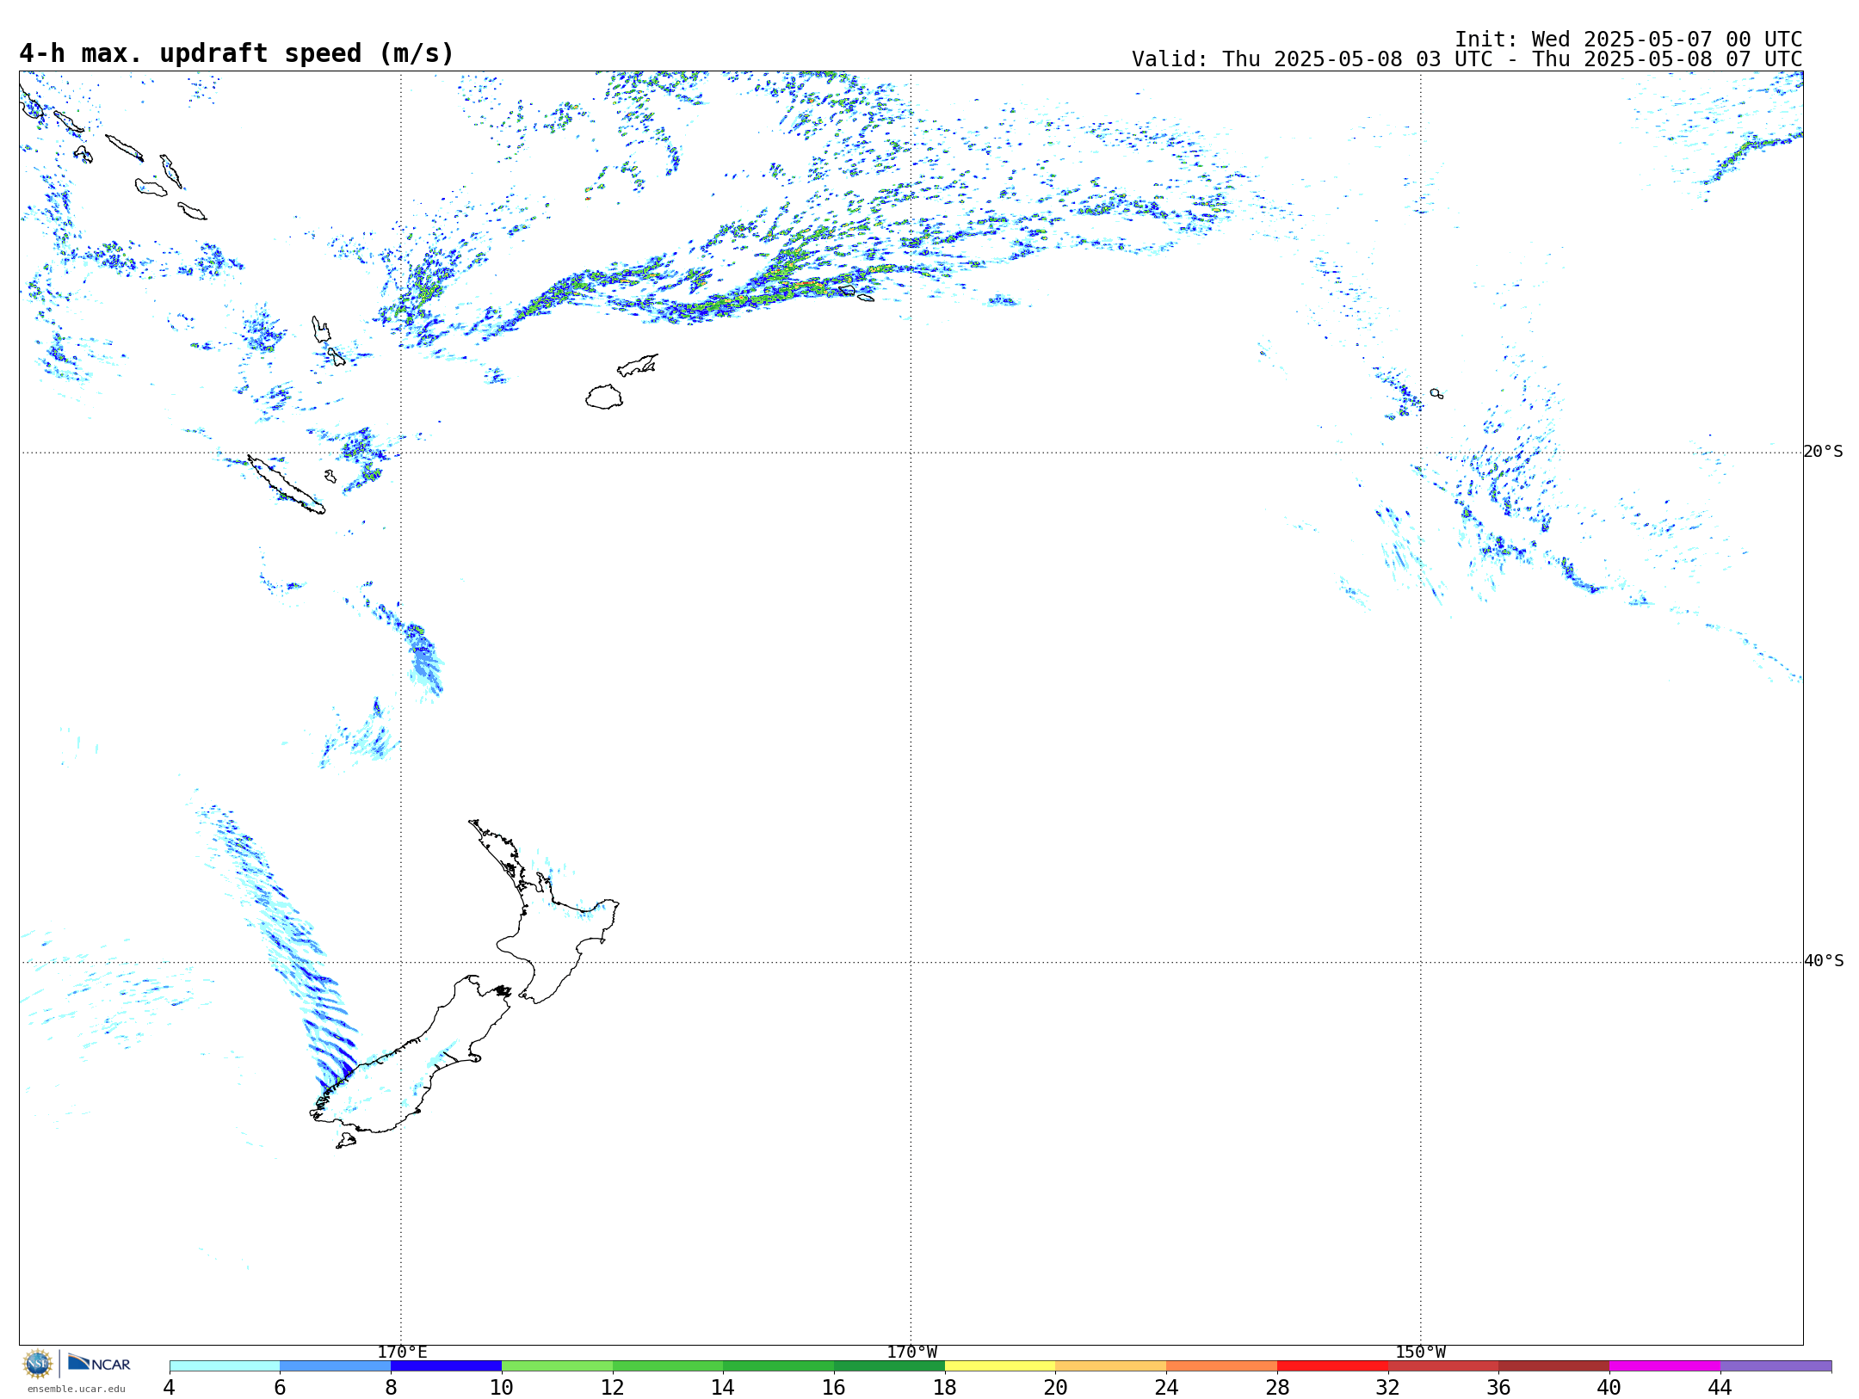Click the colorbar tick label '4'
Screen dimensions: 1859x1399
170,1387
